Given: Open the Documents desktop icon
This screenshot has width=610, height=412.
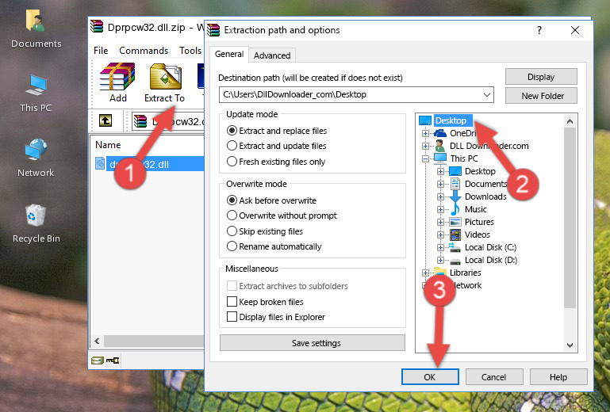Looking at the screenshot, I should point(36,29).
